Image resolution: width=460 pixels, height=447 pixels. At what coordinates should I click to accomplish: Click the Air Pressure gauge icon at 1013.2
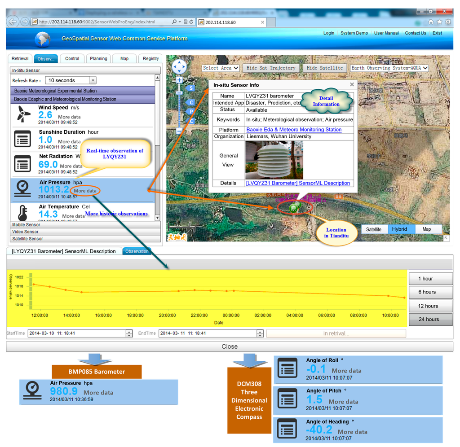(22, 188)
